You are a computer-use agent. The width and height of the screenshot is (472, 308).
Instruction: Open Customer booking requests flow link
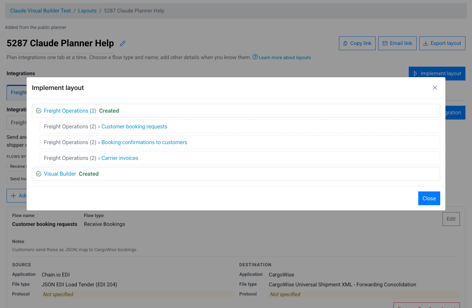pyautogui.click(x=134, y=126)
